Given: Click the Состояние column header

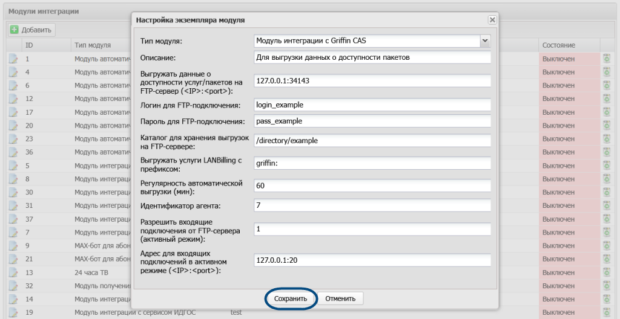Looking at the screenshot, I should point(569,45).
